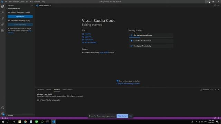Open LINE app from the taskbar
The height and width of the screenshot is (124, 221).
pos(37,122)
